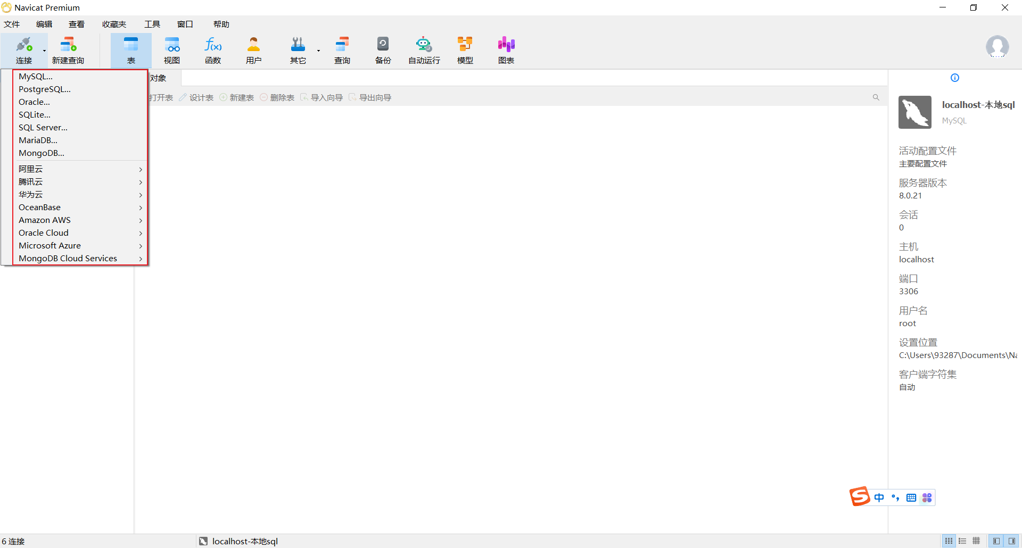Image resolution: width=1022 pixels, height=548 pixels.
Task: Open the 查看 (View) menu
Action: point(77,24)
